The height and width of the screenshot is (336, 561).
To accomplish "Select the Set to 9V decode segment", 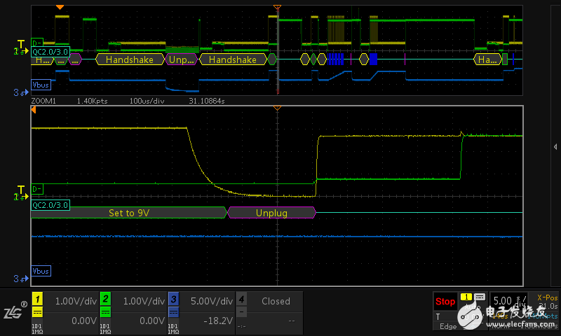I will (x=130, y=212).
